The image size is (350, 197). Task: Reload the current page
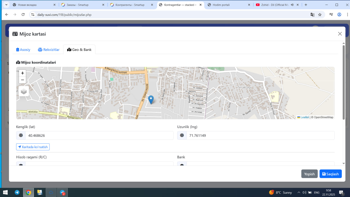coord(23,15)
